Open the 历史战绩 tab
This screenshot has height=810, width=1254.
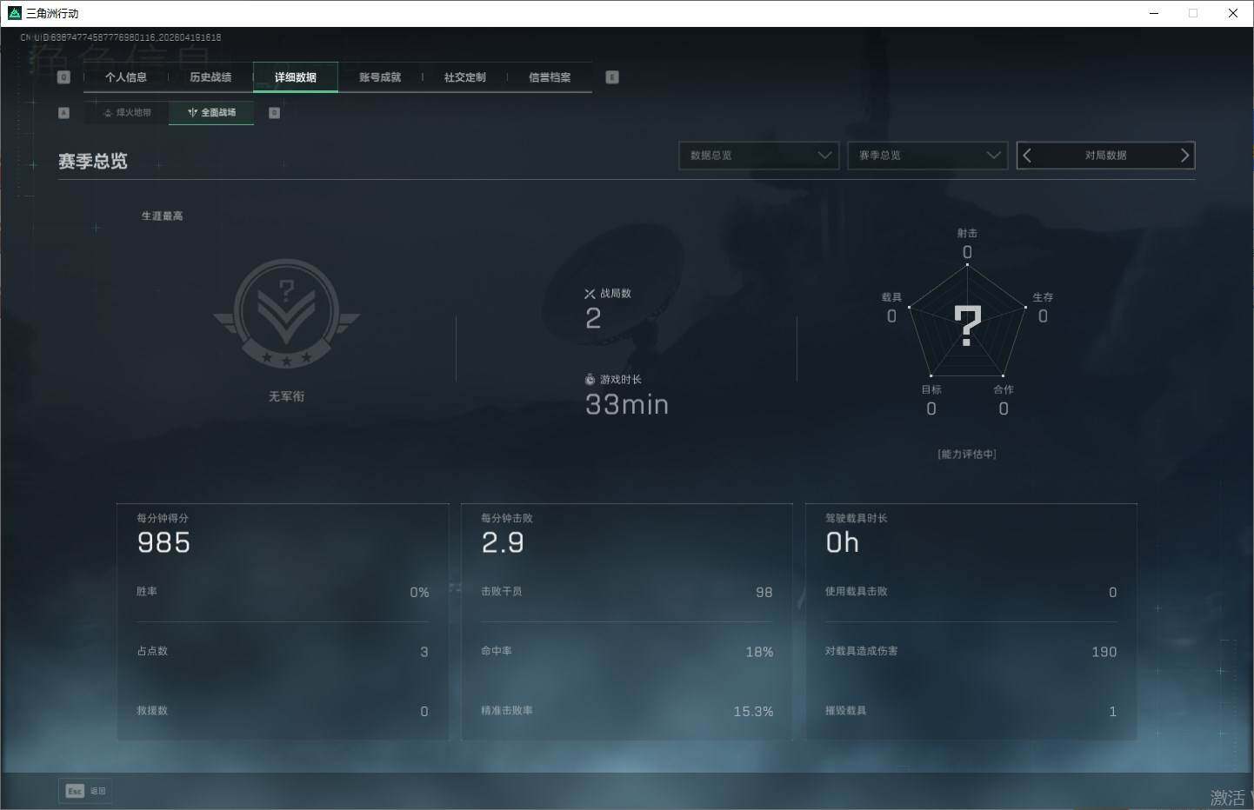(210, 77)
